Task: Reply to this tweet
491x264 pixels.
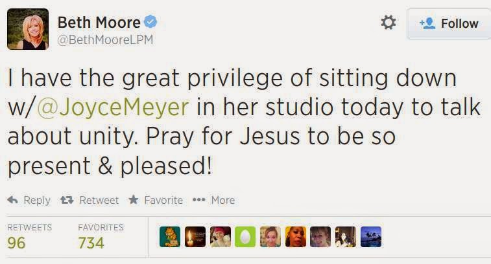Action: (29, 200)
